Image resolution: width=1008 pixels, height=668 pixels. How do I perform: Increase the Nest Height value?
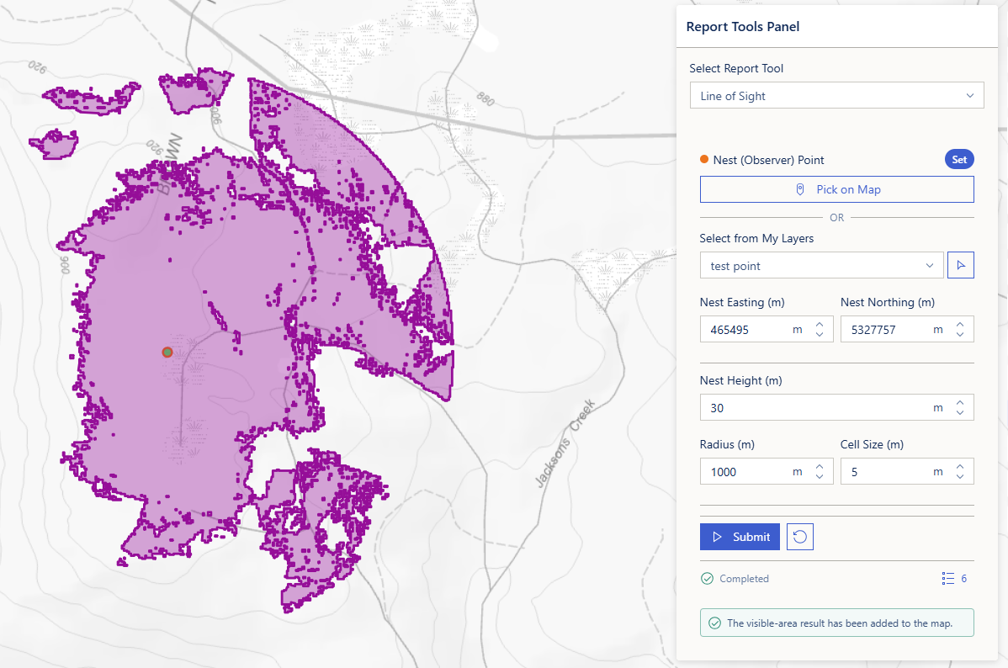960,403
